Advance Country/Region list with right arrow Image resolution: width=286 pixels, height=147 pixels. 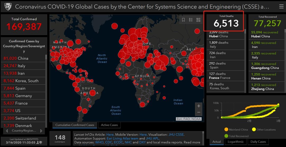[41, 131]
